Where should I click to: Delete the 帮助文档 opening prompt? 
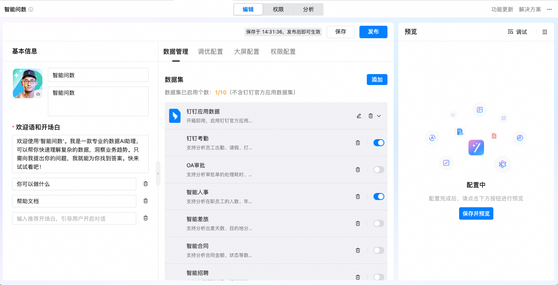click(x=146, y=201)
